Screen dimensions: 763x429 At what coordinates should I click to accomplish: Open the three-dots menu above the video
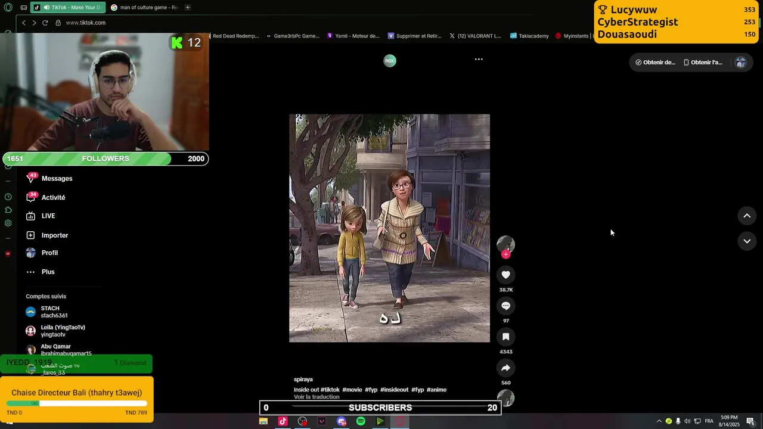pyautogui.click(x=479, y=60)
